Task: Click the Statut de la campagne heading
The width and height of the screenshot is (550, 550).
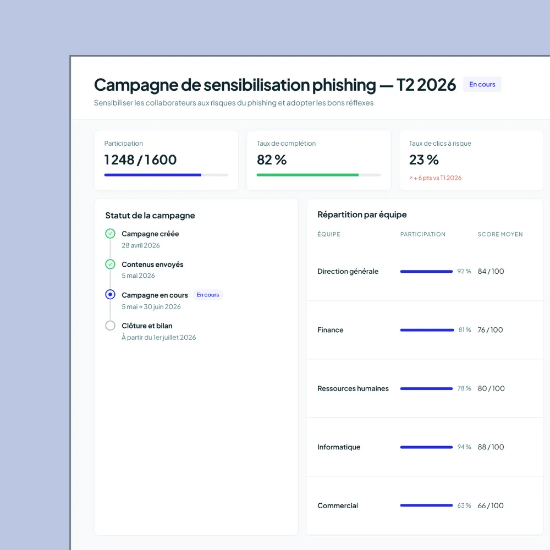Action: (x=150, y=216)
